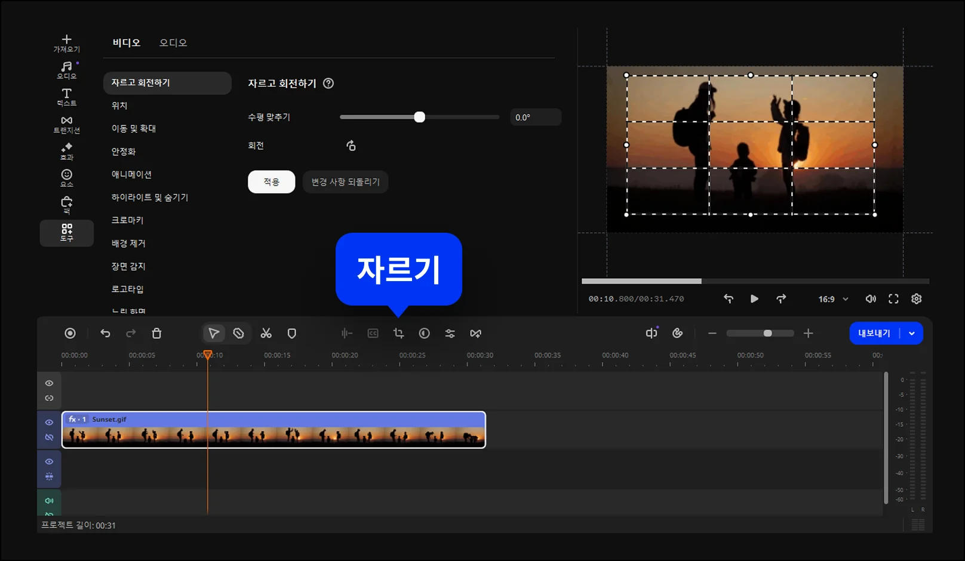Viewport: 965px width, 561px height.
Task: Expand the 내보내기 export options arrow
Action: coord(912,334)
